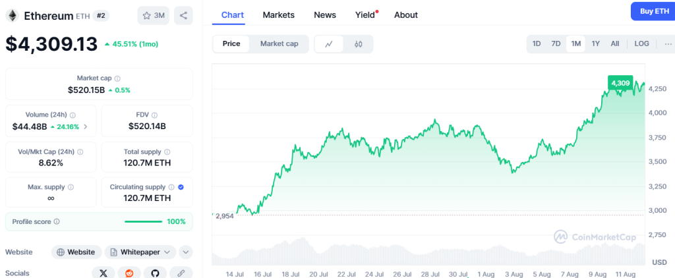Click the info icon next to Profile score
Viewport: 675px width, 278px height.
[x=57, y=222]
